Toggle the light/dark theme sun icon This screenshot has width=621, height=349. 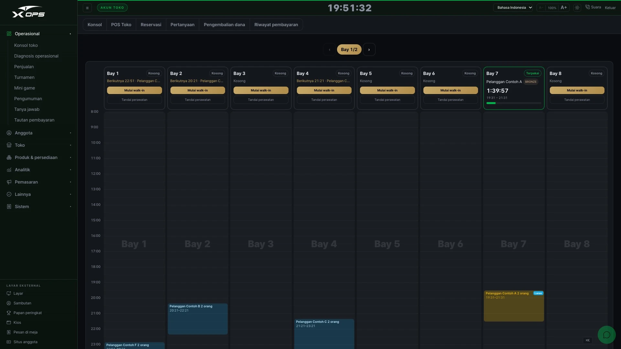577,7
